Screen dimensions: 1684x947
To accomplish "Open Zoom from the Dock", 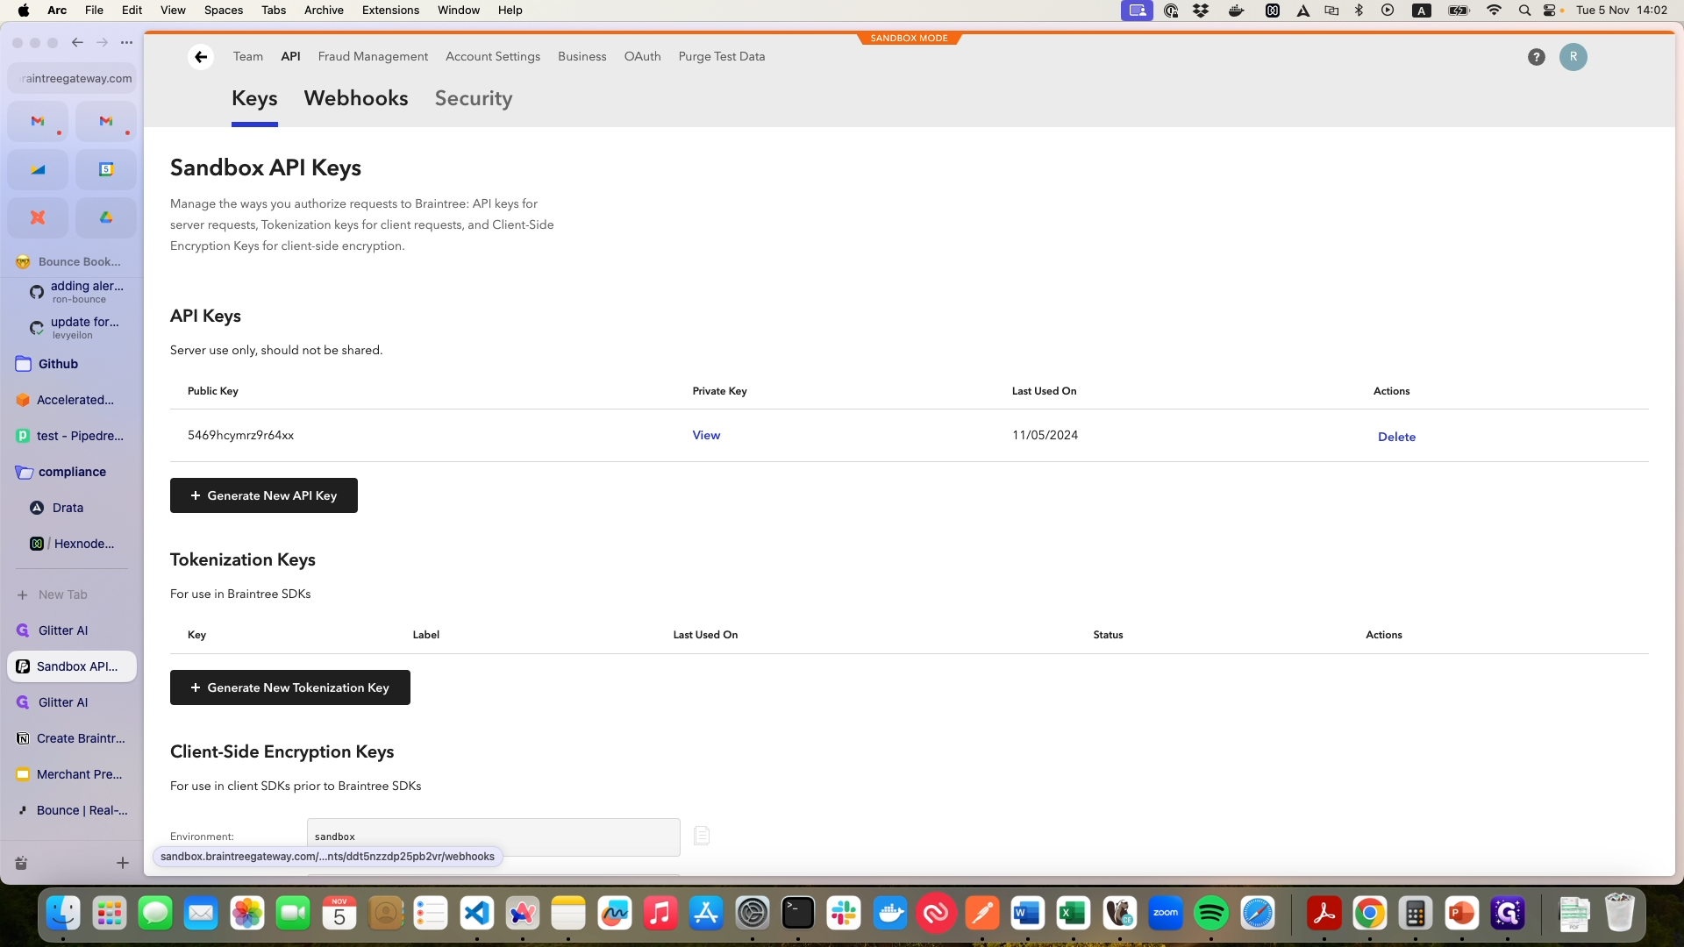I will point(1166,914).
